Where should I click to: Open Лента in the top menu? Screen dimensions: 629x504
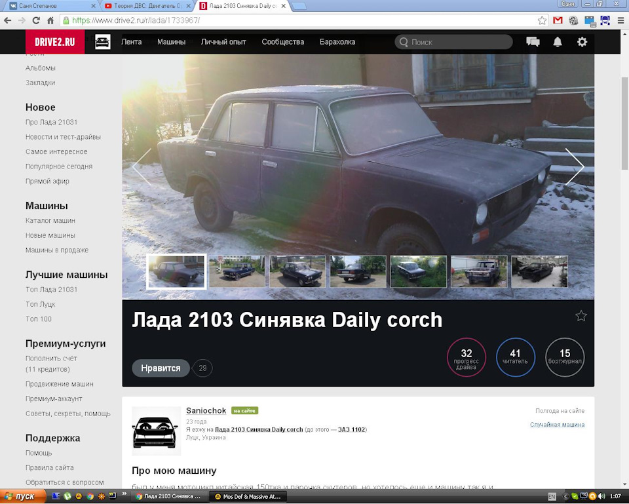[x=132, y=42]
